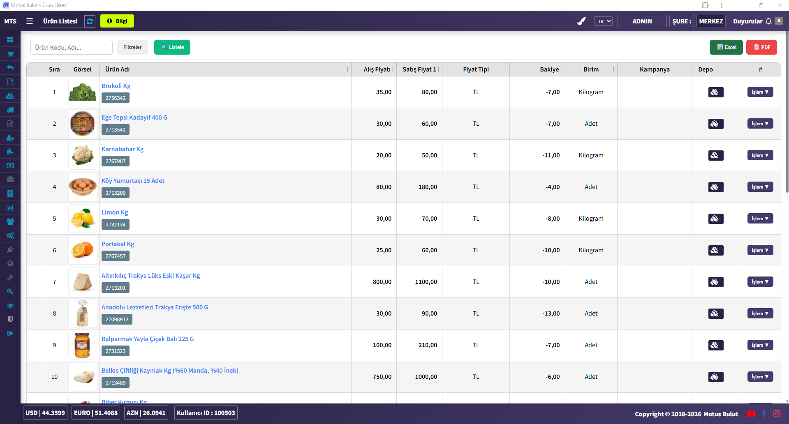Expand the İşlem dropdown for Karnabahar Kg

tap(760, 155)
